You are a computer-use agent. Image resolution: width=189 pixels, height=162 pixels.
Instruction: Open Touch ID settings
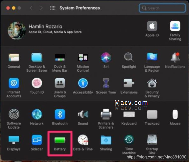point(37,83)
